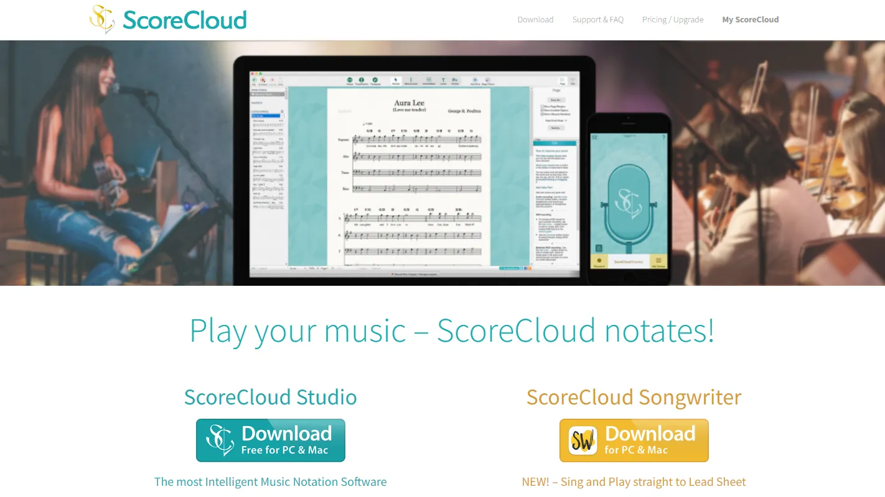This screenshot has width=885, height=497.
Task: Open the help question mark in the Songwriter app
Action: [x=663, y=137]
